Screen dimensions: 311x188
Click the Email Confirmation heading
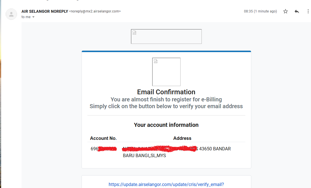(166, 92)
